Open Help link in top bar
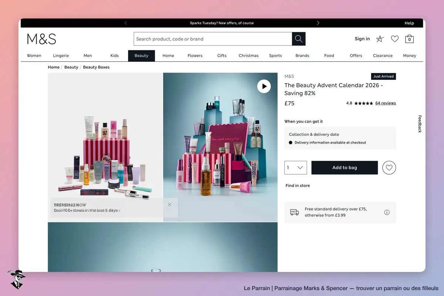Screen dimensions: 444x296 tap(409, 23)
